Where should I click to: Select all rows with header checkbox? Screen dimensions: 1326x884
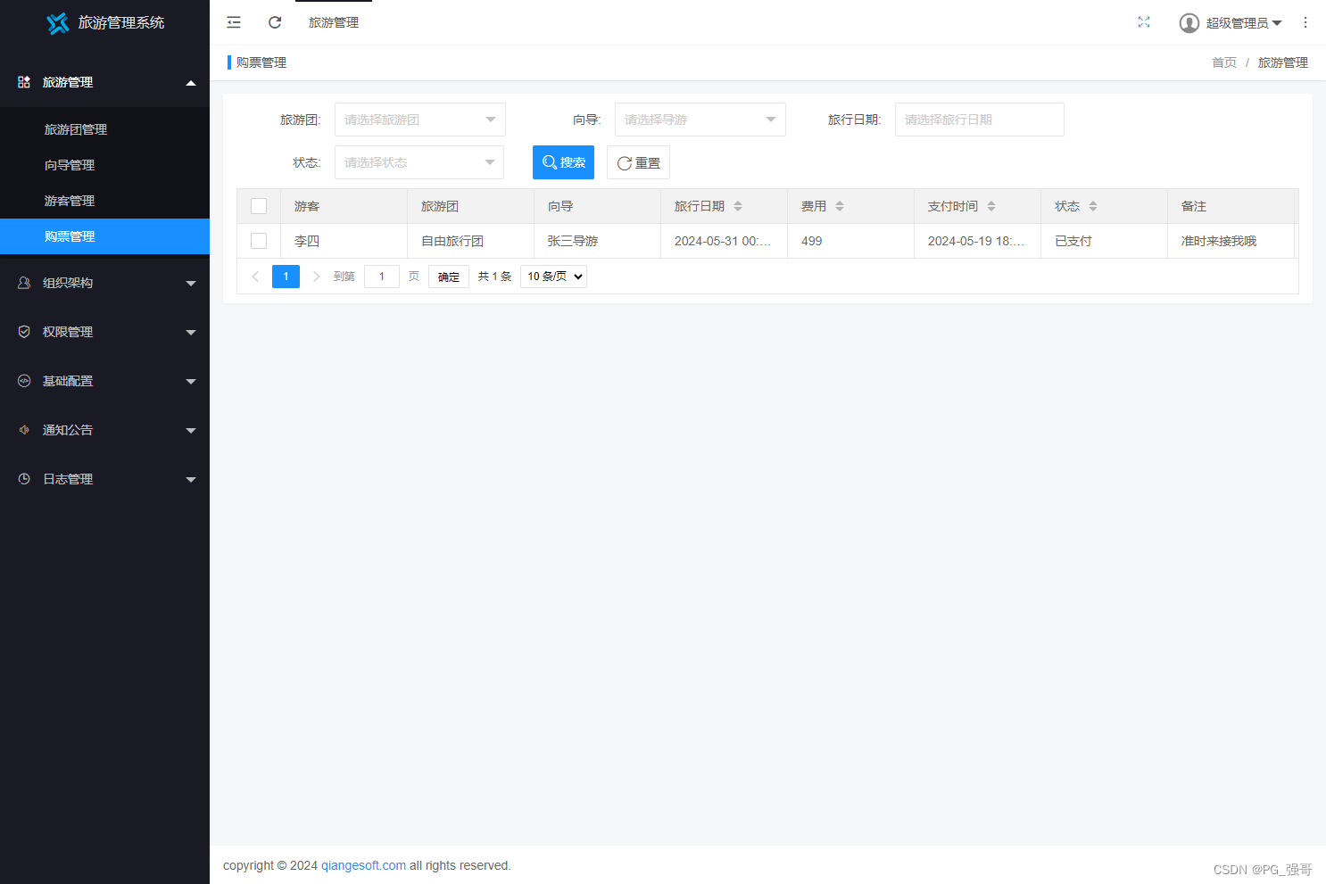[259, 206]
